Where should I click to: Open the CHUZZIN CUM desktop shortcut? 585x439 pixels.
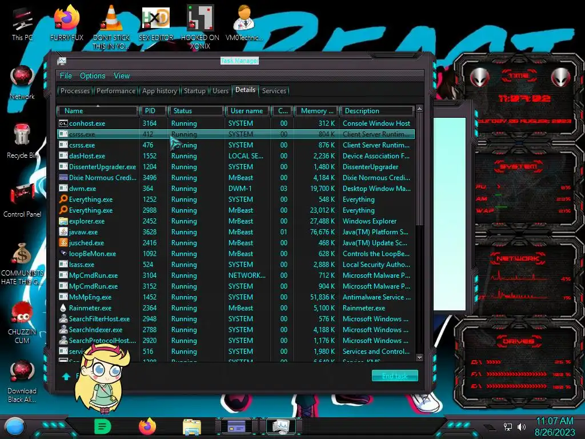[22, 323]
